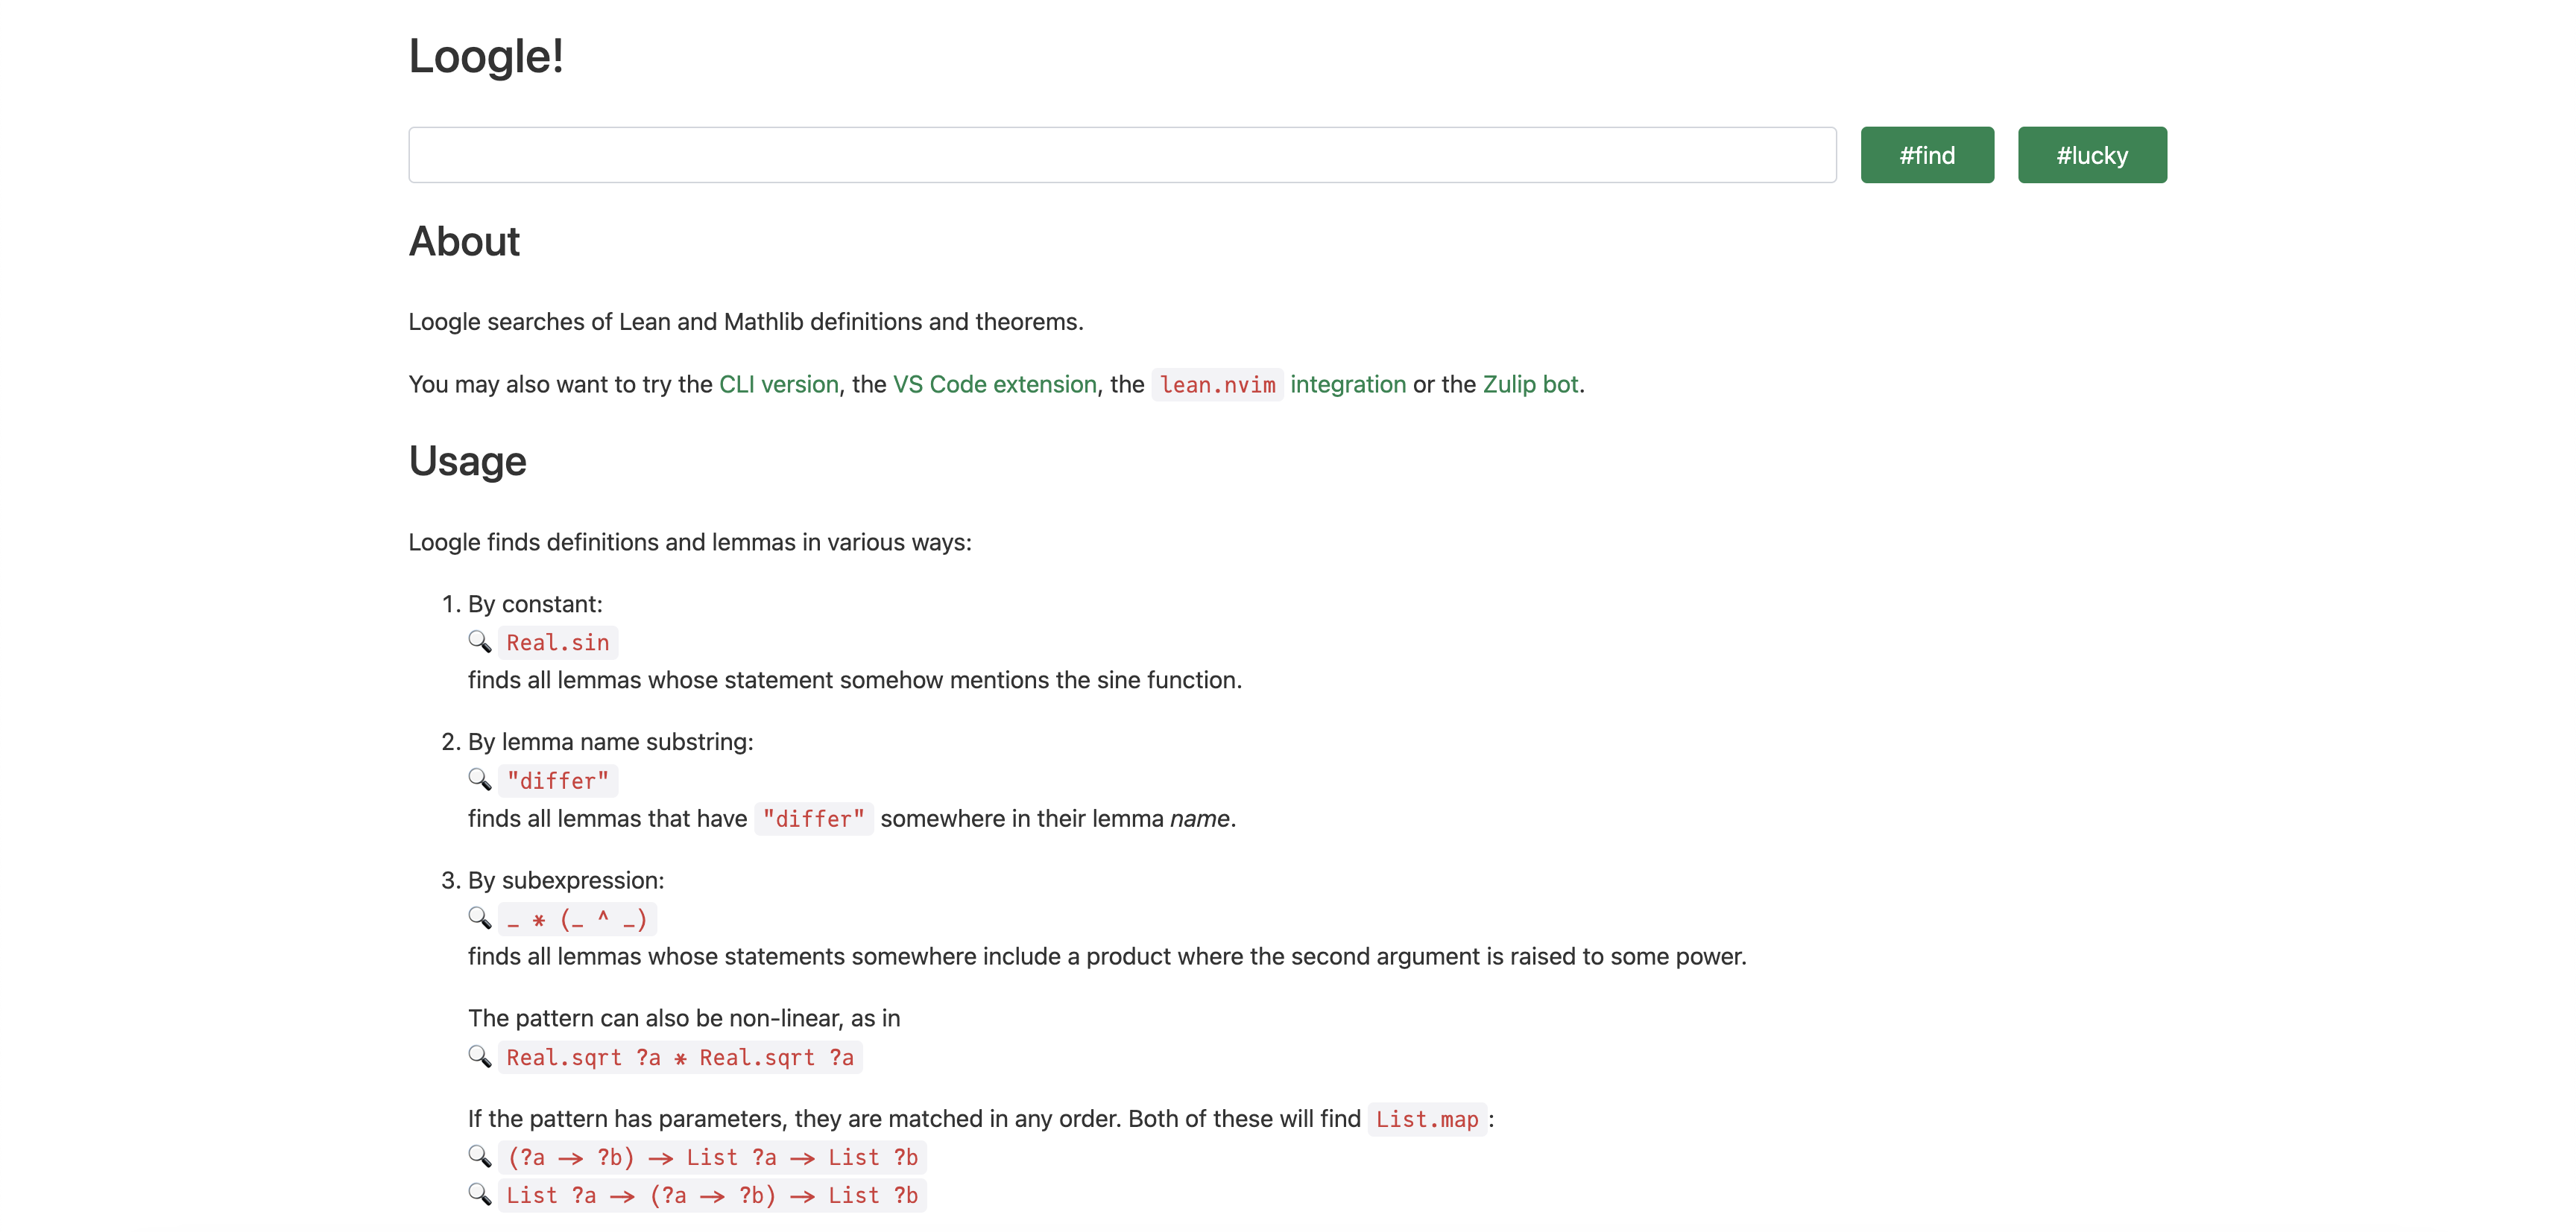Click magnifier icon beside "differ" example
The height and width of the screenshot is (1232, 2576).
pyautogui.click(x=480, y=779)
